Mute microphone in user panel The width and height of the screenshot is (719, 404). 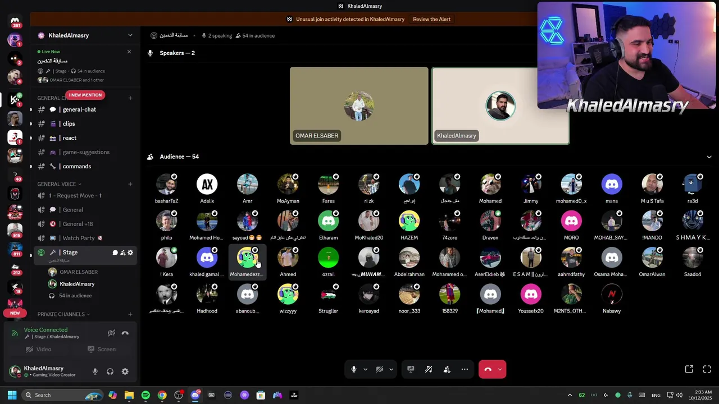(95, 371)
